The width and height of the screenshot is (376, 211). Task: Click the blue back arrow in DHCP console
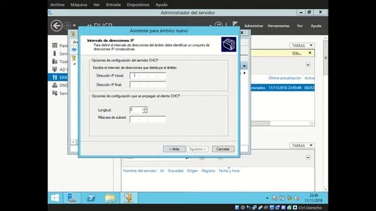pos(74,49)
